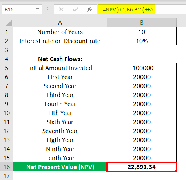This screenshot has height=180, width=186.
Task: Click the 20000 value for Fith Year
Action: tap(142, 113)
